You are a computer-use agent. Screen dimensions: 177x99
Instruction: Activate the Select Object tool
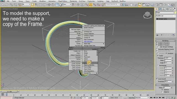click(x=33, y=5)
